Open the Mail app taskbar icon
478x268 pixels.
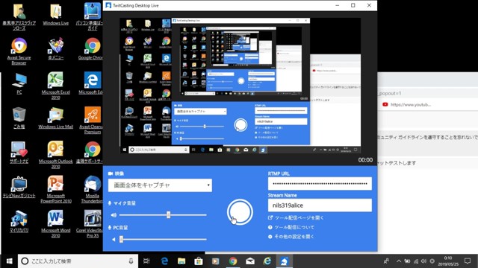[x=250, y=261]
